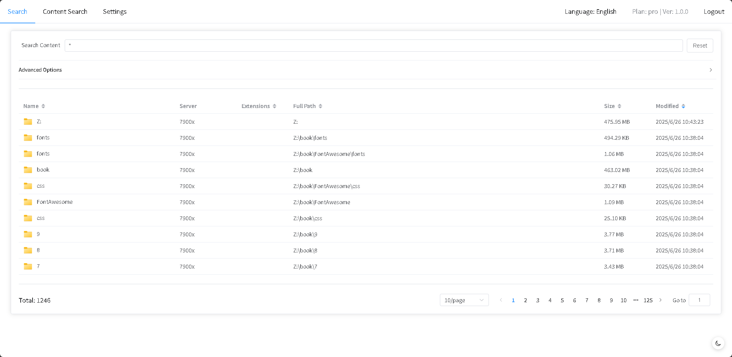732x357 pixels.
Task: Open the Language: English selector
Action: point(590,11)
